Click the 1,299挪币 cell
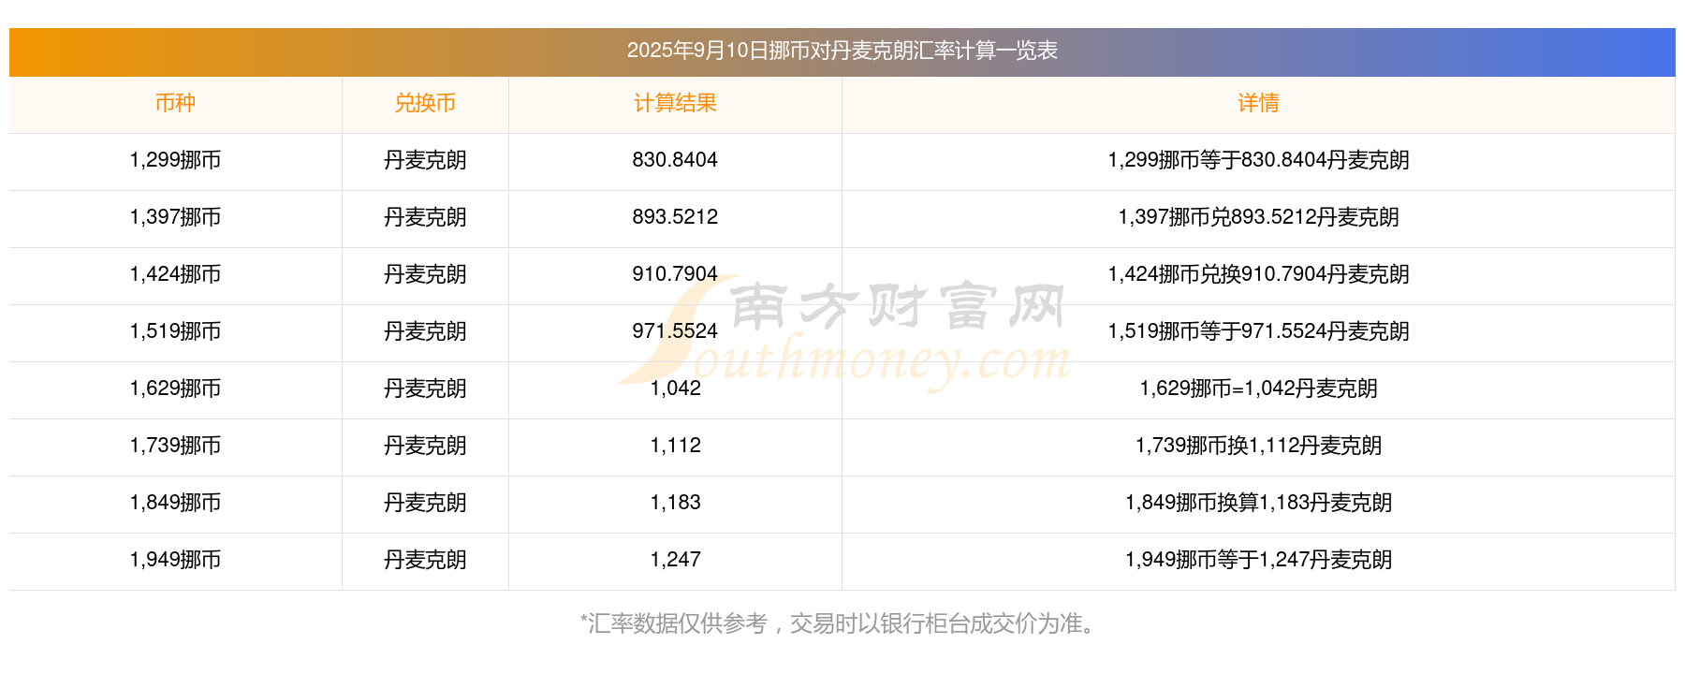 (x=175, y=160)
